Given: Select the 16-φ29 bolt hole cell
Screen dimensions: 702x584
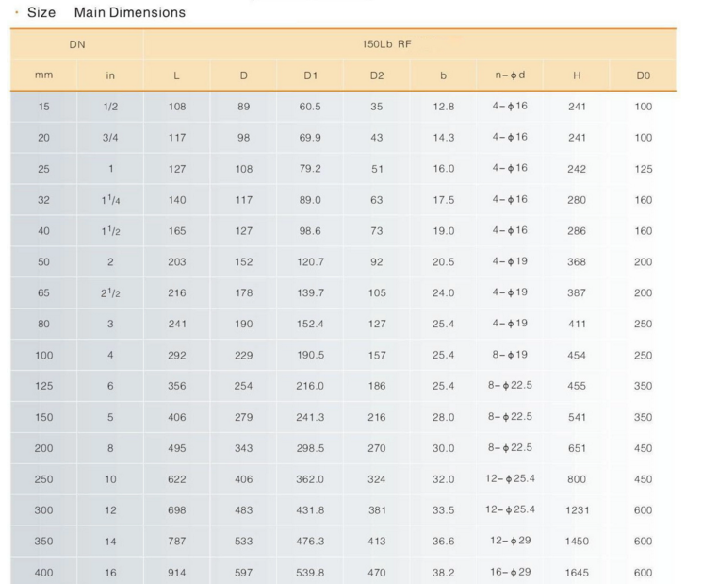Looking at the screenshot, I should (510, 572).
